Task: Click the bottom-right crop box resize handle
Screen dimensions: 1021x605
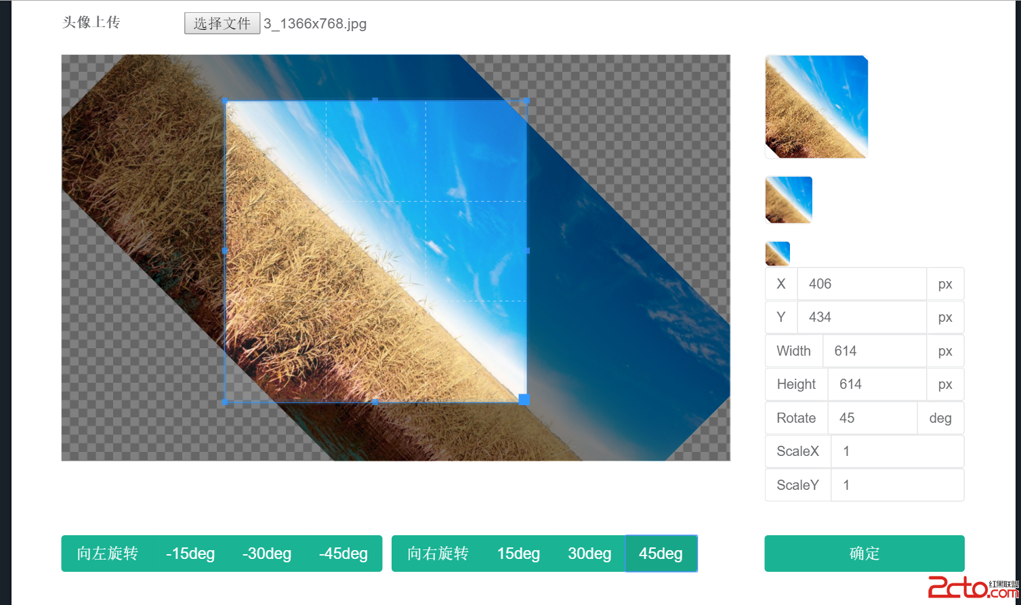Action: 524,400
